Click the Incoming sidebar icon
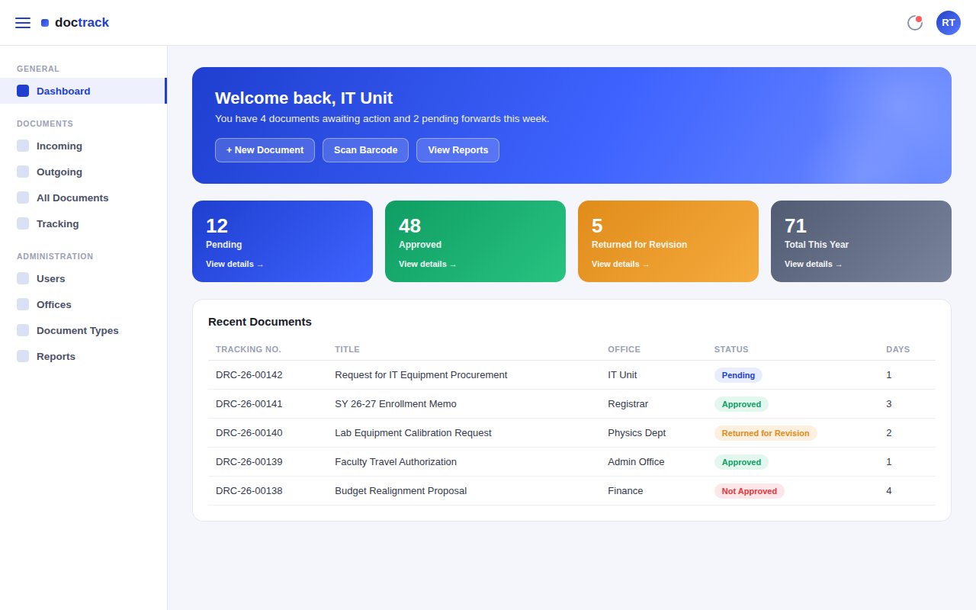Viewport: 976px width, 610px height. tap(23, 146)
